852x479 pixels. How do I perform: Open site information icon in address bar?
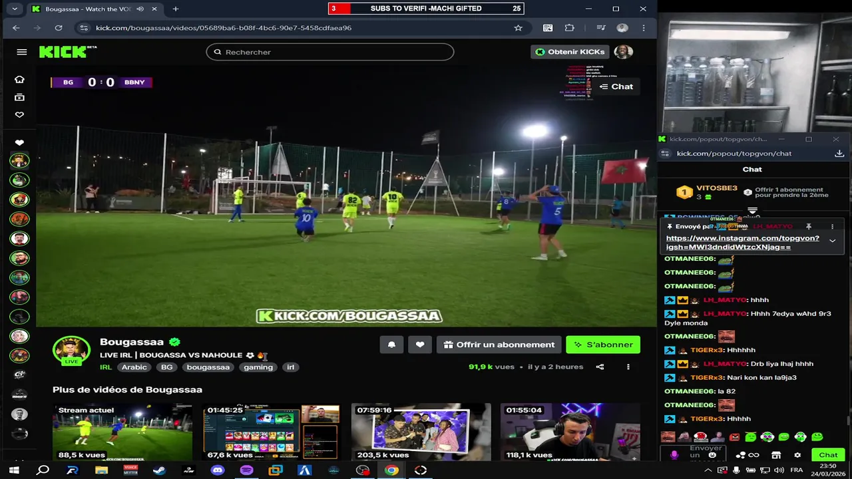pos(83,28)
